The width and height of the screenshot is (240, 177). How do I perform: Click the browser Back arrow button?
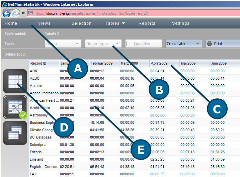click(x=6, y=13)
